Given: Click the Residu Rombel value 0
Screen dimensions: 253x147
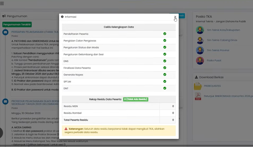Looking at the screenshot, I should (173, 113).
